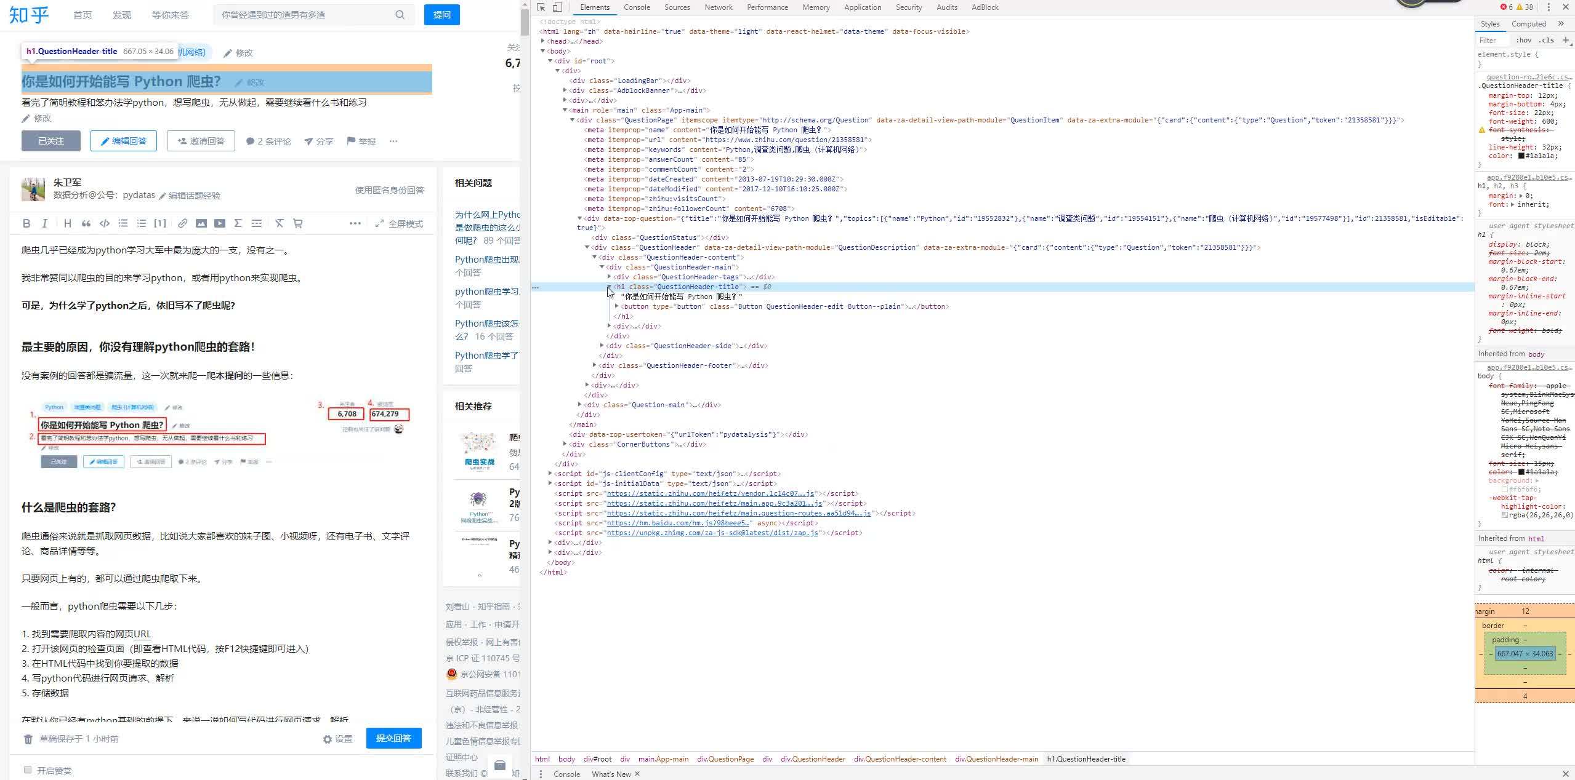1575x780 pixels.
Task: Close the What's New drawer tab
Action: coord(637,774)
